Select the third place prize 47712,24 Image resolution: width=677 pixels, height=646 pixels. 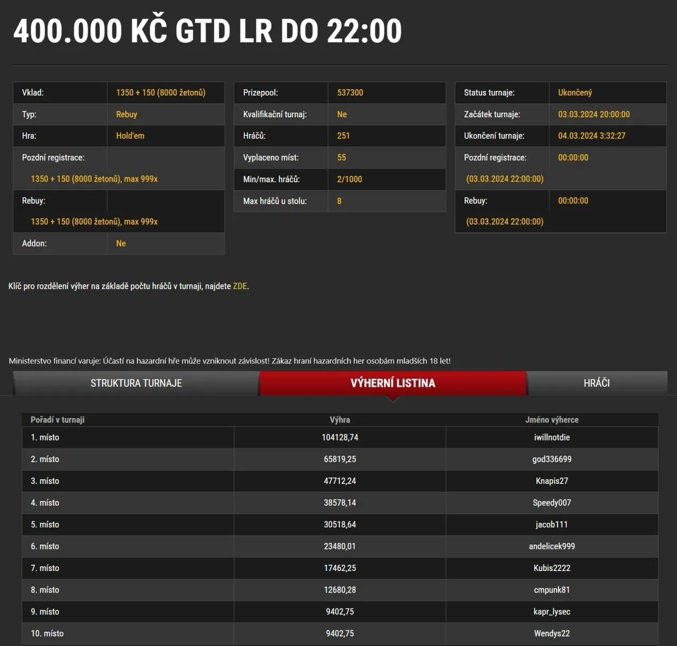(x=340, y=481)
